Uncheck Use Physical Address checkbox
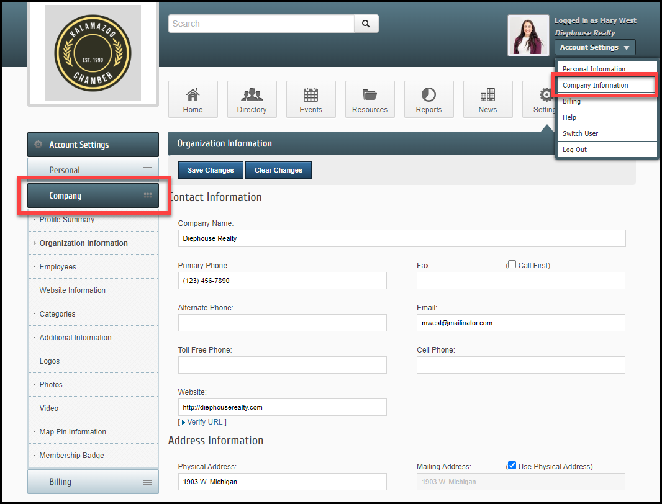The width and height of the screenshot is (662, 504). tap(512, 466)
